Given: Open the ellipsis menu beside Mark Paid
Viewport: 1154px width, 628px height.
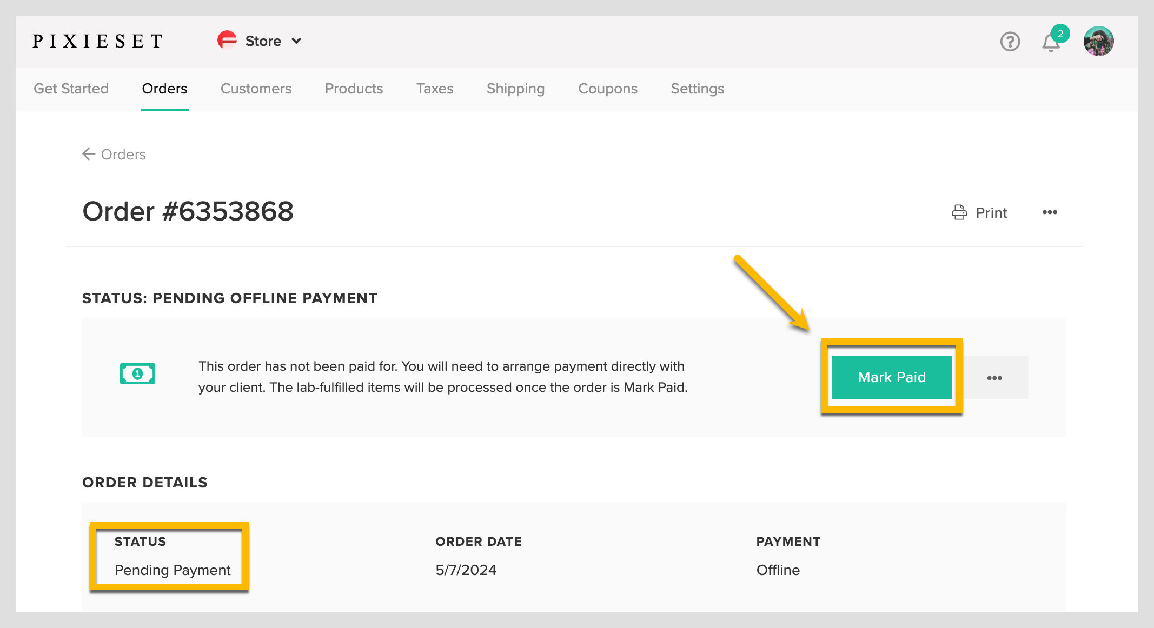Looking at the screenshot, I should click(x=994, y=377).
